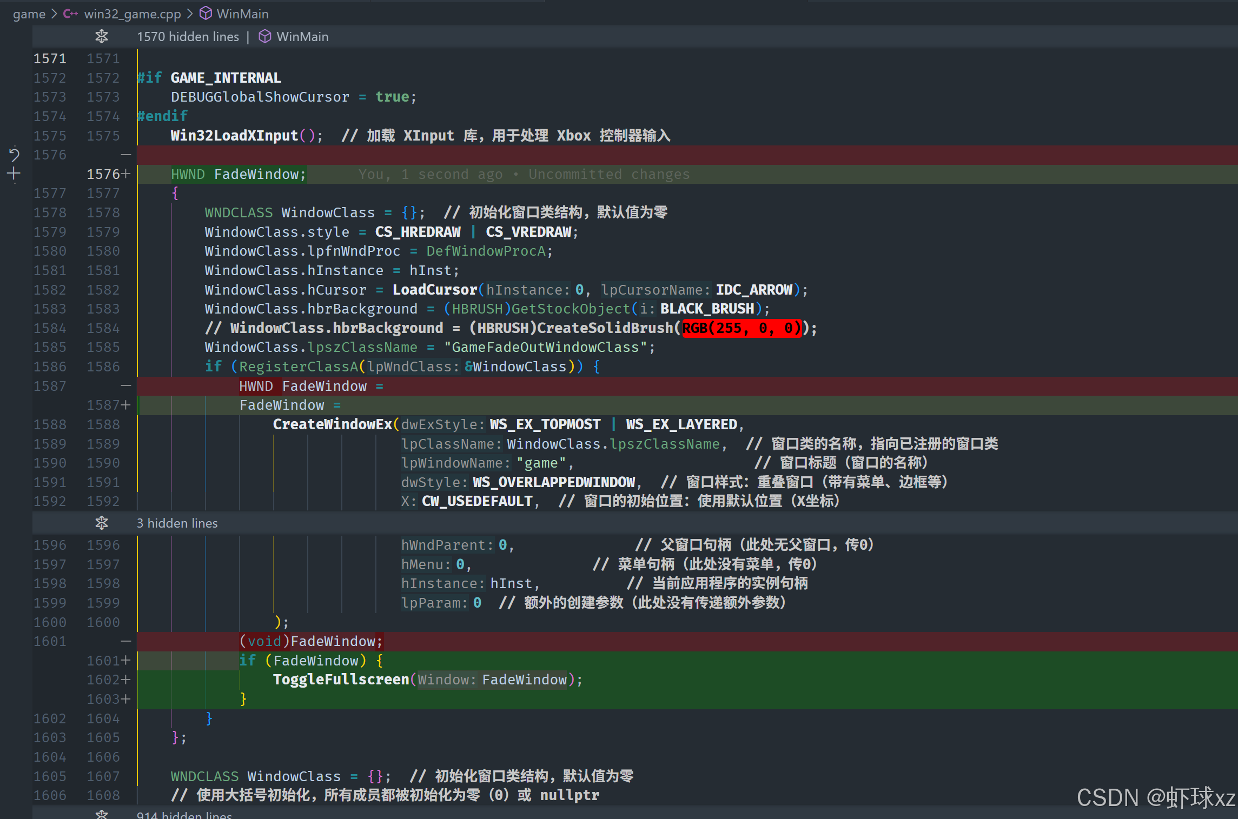Click the red RGB(255, 0, 0) color highlight
Viewport: 1238px width, 819px height.
click(741, 328)
